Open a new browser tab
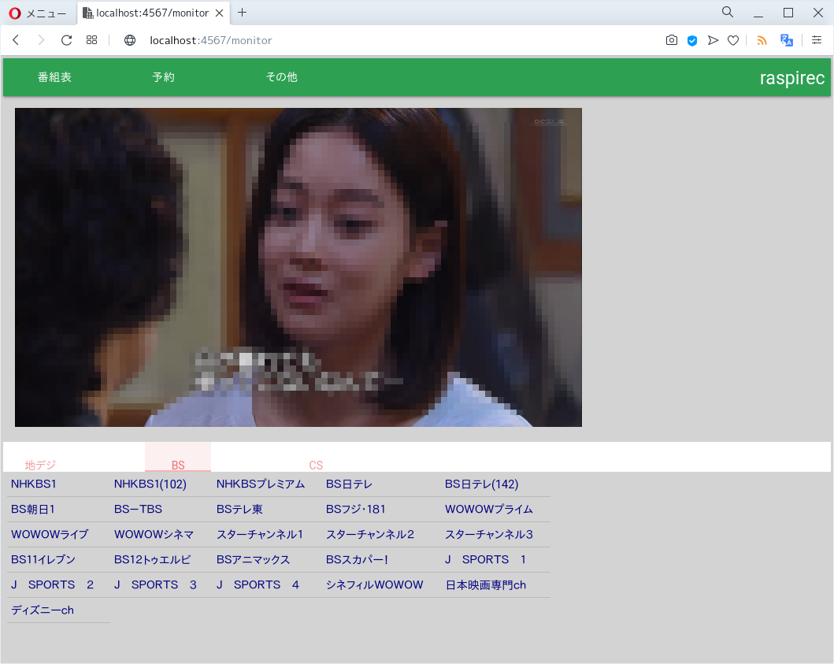This screenshot has height=664, width=834. click(242, 13)
